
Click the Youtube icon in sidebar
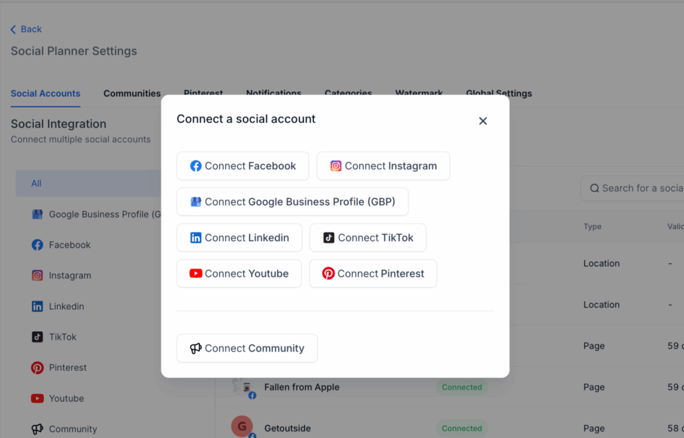coord(37,398)
